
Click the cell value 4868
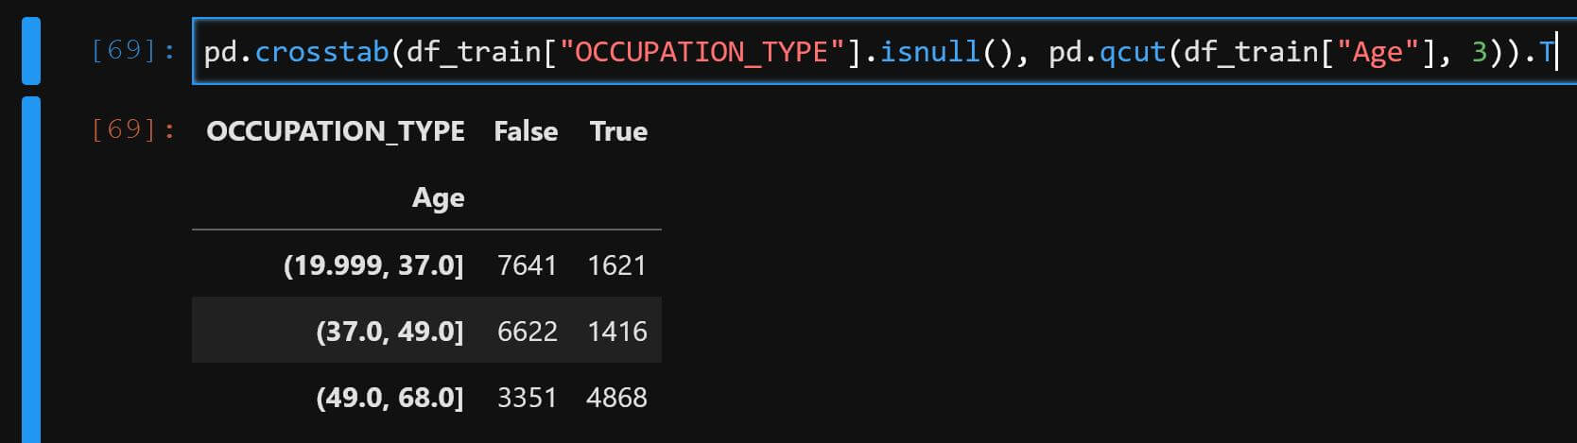616,398
